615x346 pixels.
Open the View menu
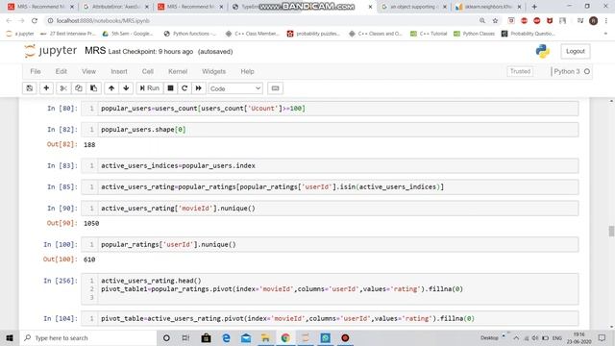click(88, 71)
